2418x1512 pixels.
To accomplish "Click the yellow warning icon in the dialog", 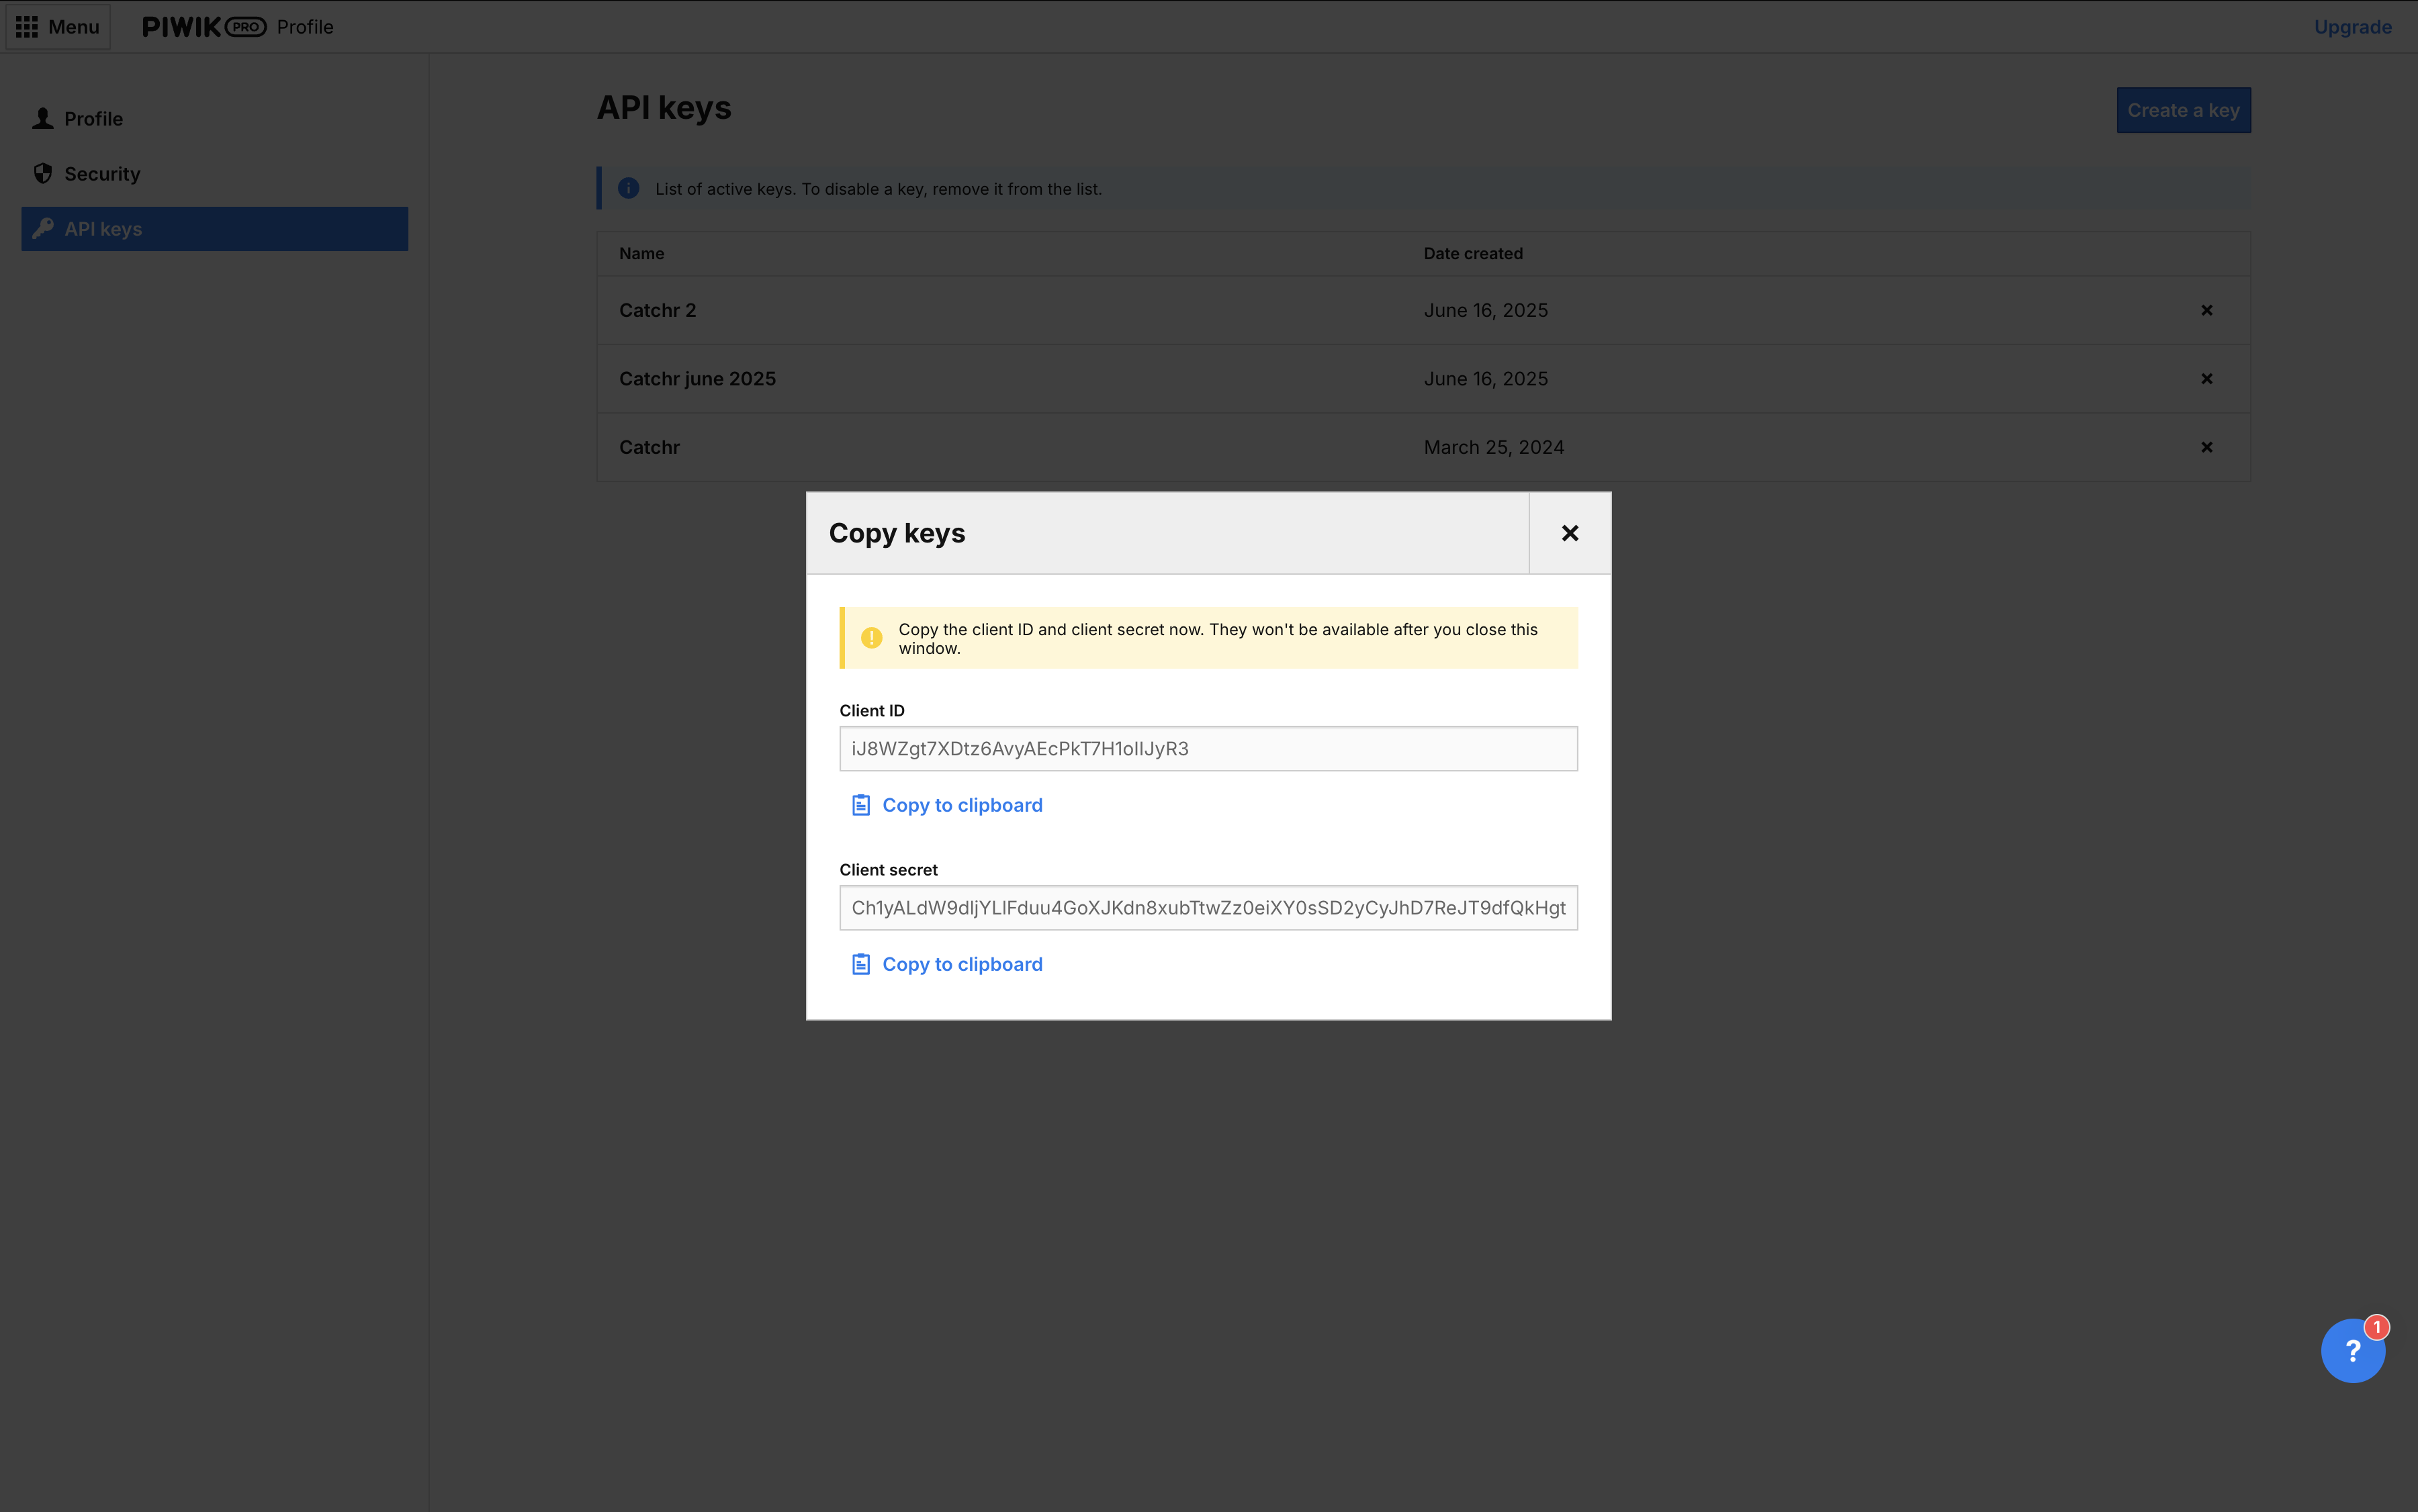I will (871, 638).
